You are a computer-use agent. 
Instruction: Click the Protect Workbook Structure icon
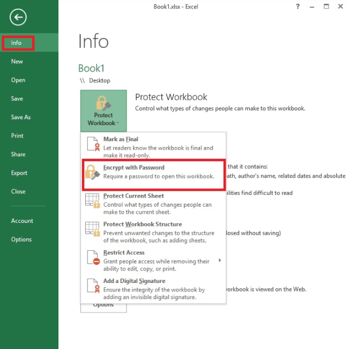pos(92,229)
